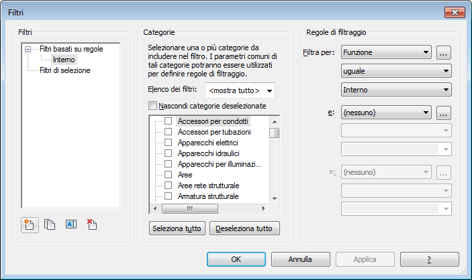The width and height of the screenshot is (472, 280).
Task: Click the Delete filter icon
Action: click(92, 225)
